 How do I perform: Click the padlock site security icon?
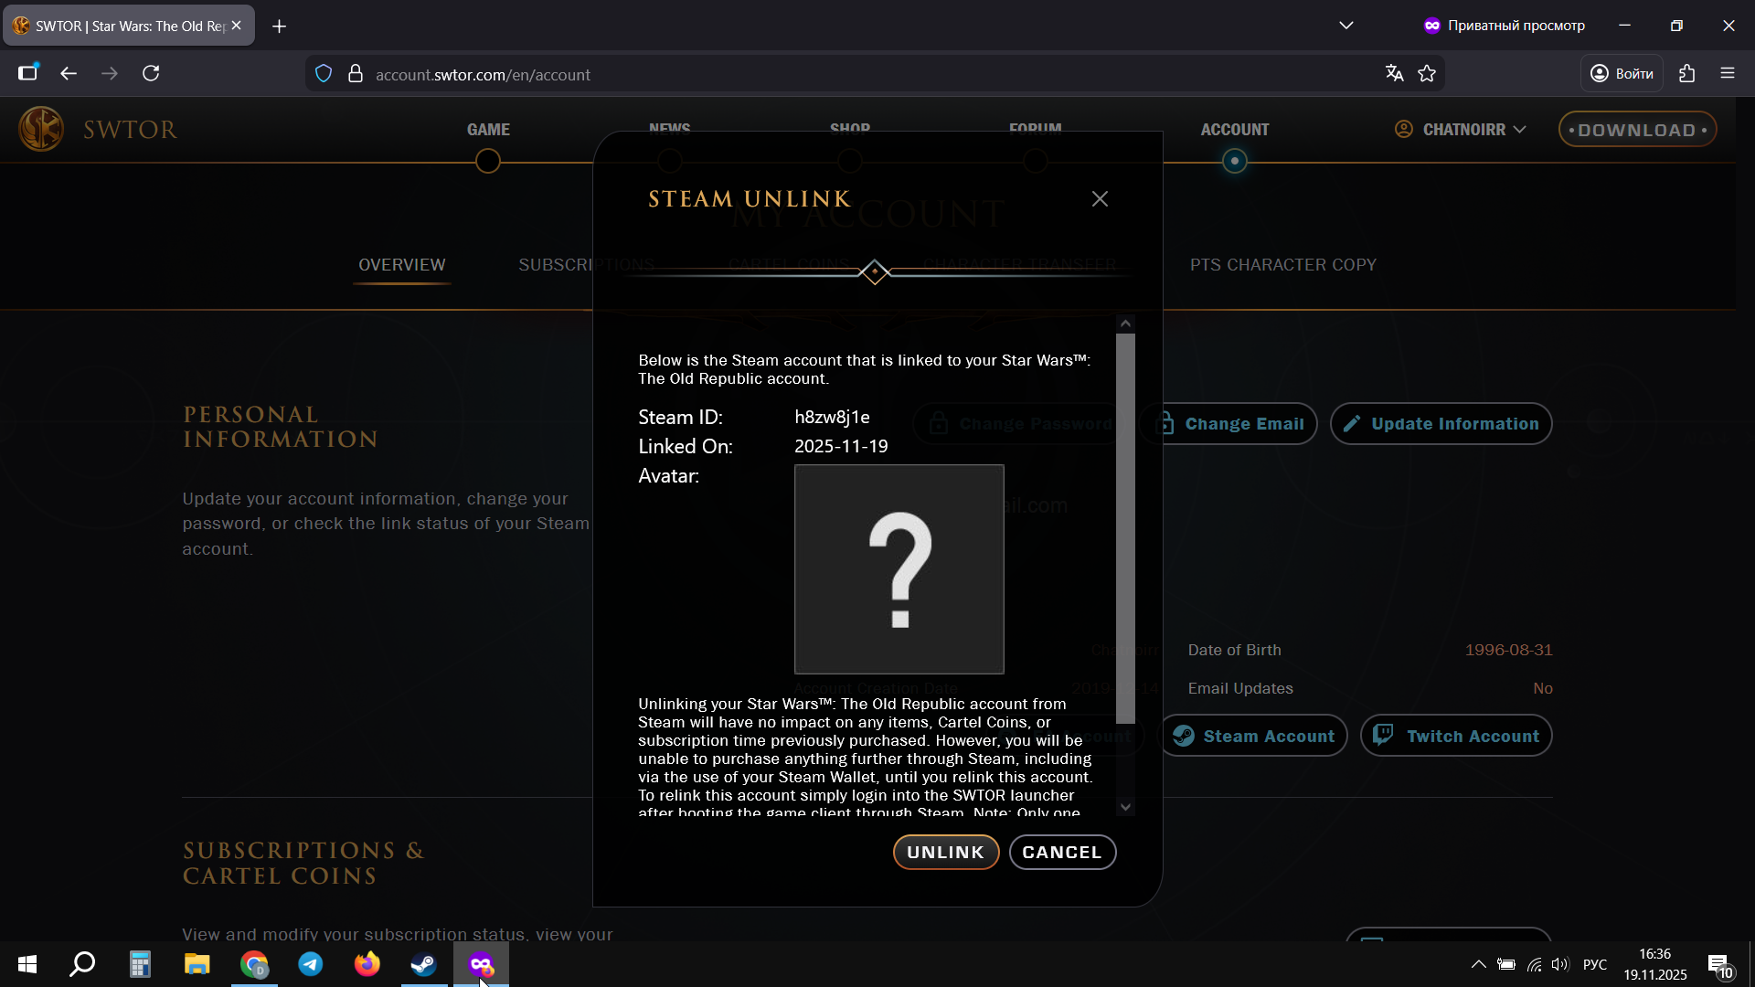(356, 74)
